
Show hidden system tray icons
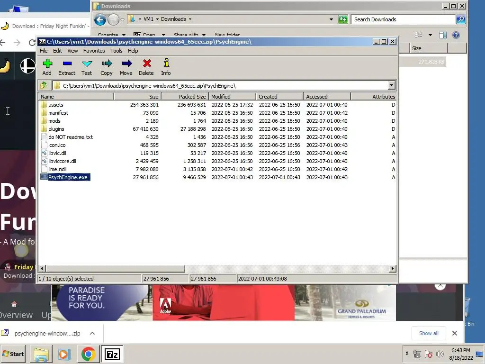tap(407, 353)
